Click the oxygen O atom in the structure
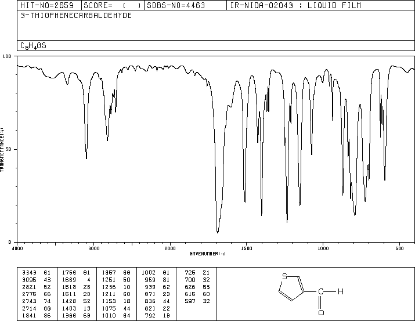This screenshot has height=321, width=415. point(321,313)
